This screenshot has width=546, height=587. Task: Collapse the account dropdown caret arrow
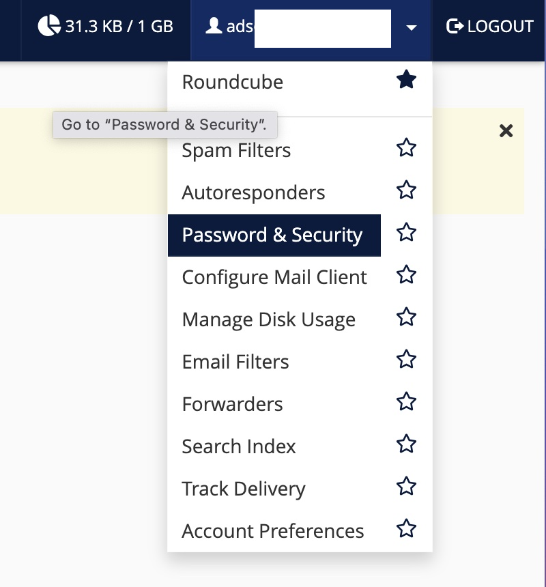(411, 28)
